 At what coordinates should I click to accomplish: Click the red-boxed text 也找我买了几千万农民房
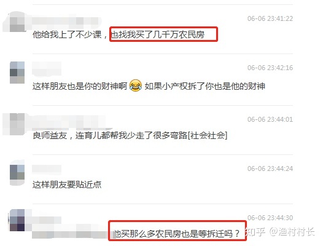click(158, 34)
